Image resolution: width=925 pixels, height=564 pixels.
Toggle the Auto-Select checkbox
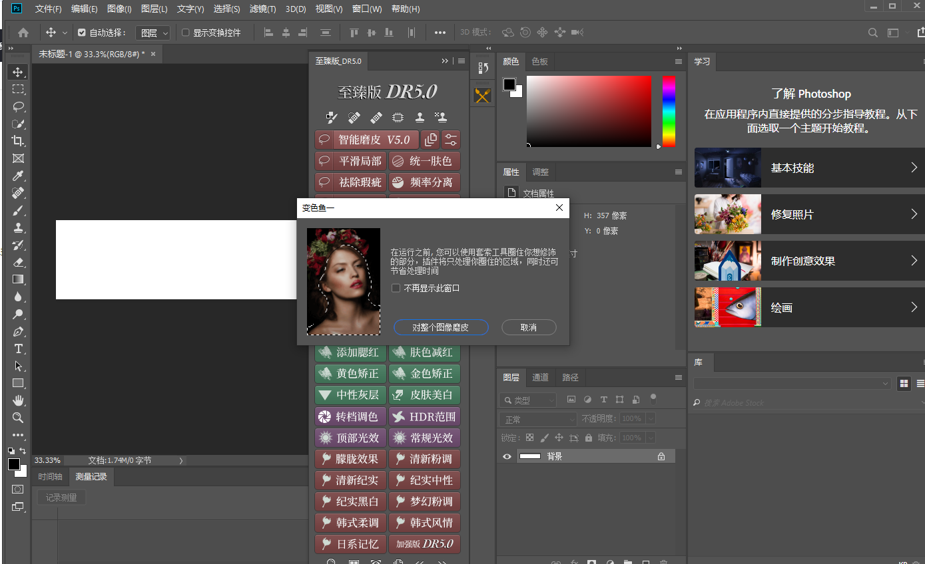point(82,32)
